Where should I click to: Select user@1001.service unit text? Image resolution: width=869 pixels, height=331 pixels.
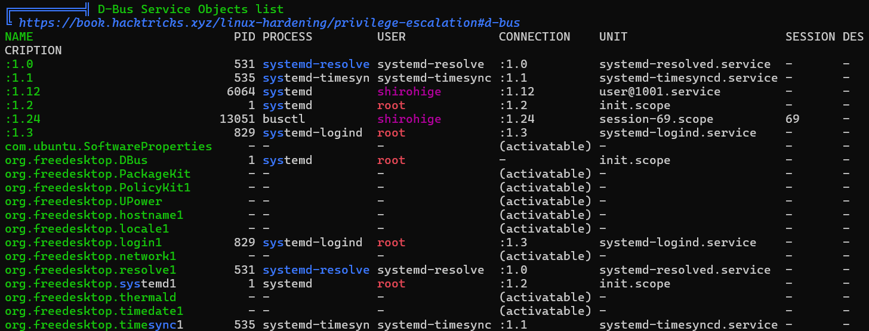pyautogui.click(x=660, y=91)
